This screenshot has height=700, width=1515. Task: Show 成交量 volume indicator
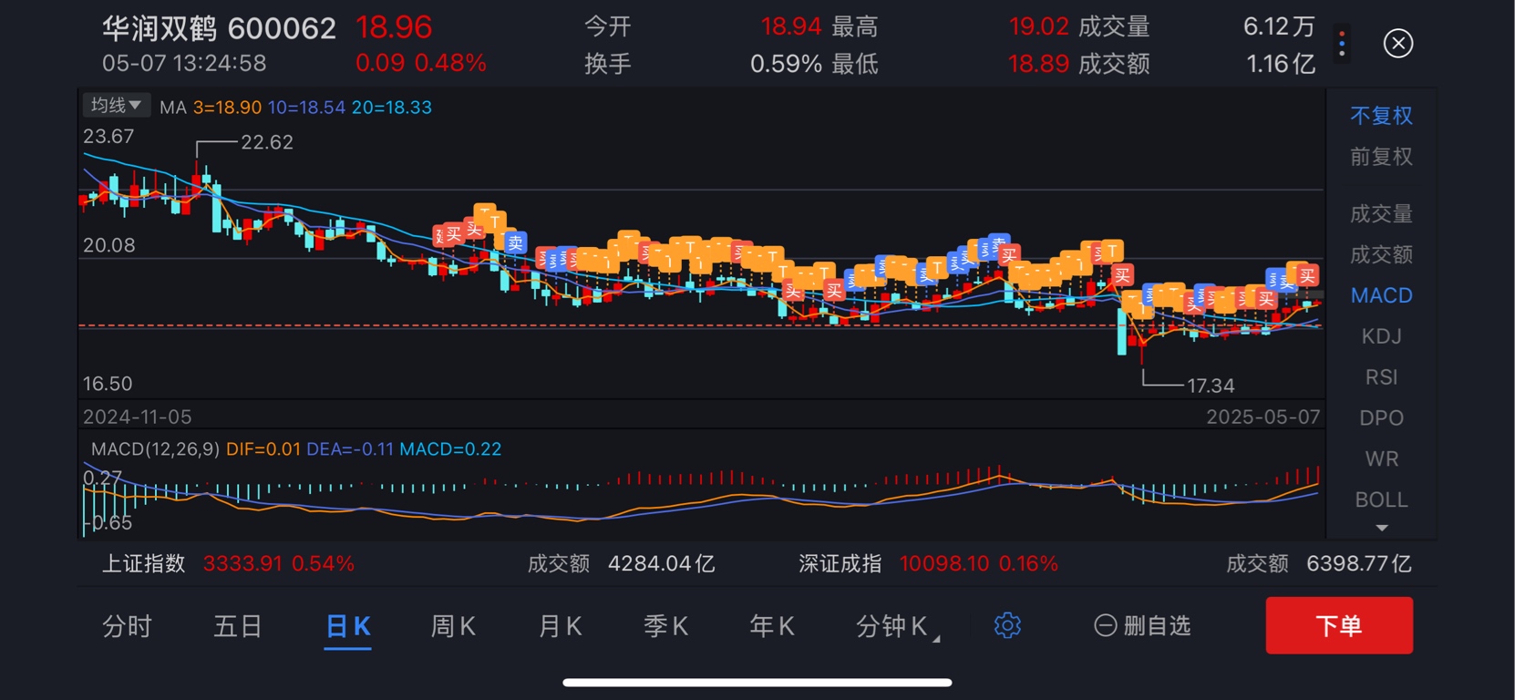point(1381,214)
